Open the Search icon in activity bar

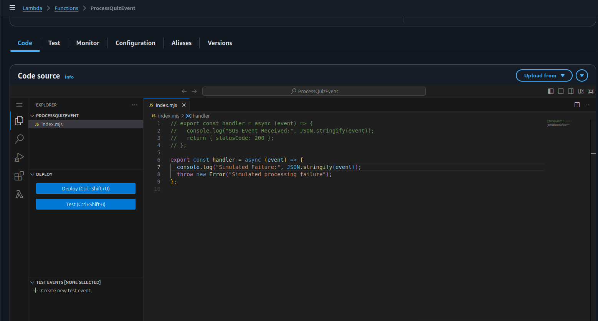coord(19,139)
